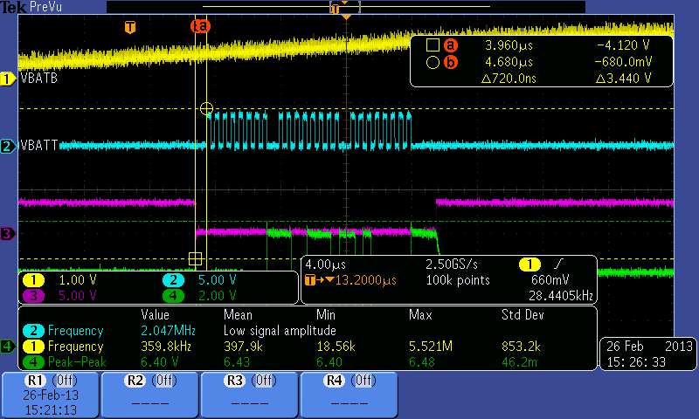
Task: Click the 660mV trigger level readout
Action: (550, 280)
